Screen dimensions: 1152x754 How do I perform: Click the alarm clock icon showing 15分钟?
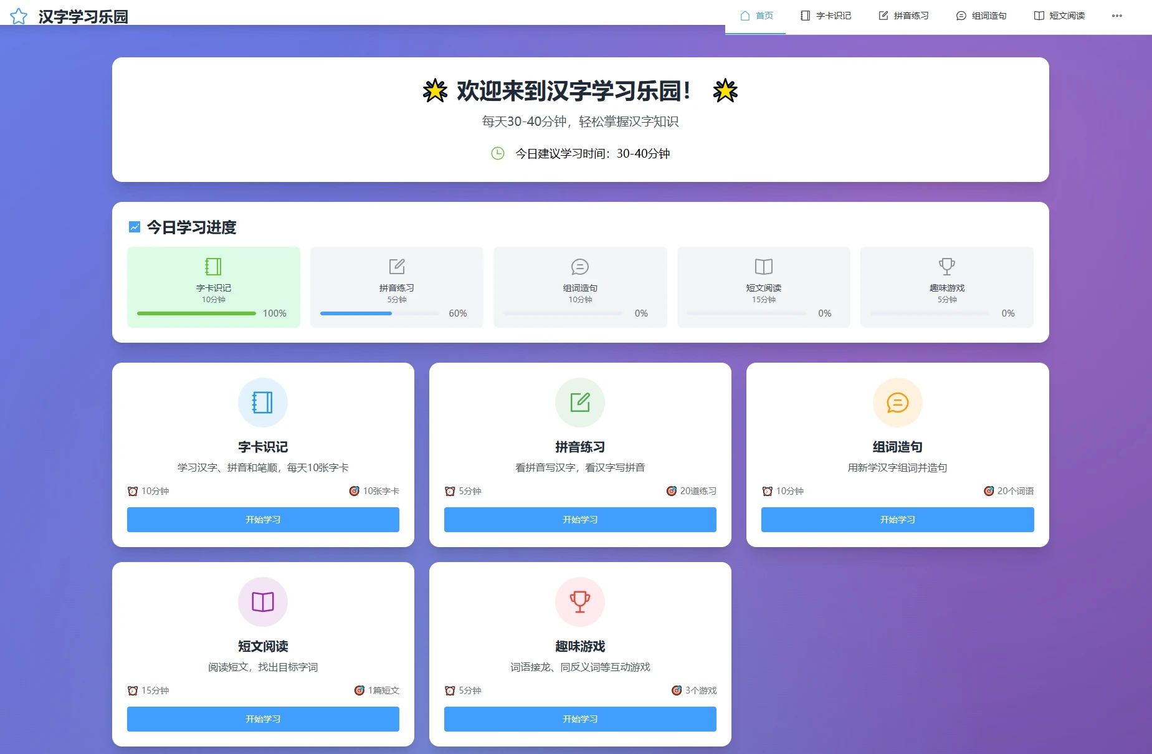click(x=132, y=690)
